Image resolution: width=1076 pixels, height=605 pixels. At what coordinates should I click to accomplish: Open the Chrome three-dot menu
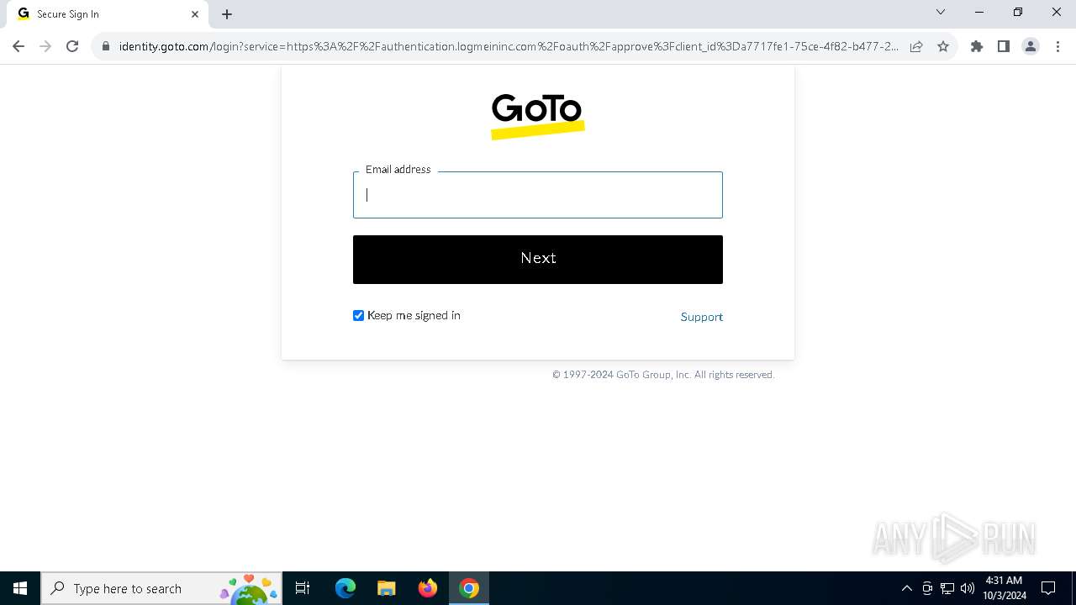pos(1058,46)
